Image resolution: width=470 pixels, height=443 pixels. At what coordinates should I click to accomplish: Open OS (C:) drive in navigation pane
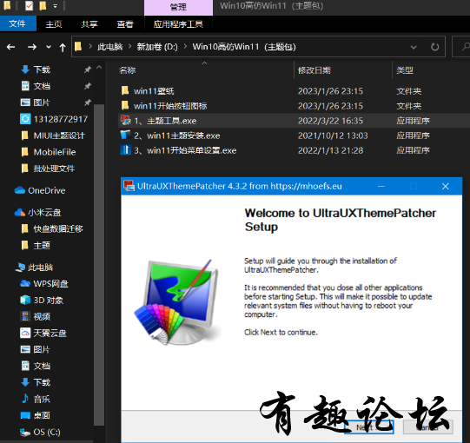tap(40, 432)
